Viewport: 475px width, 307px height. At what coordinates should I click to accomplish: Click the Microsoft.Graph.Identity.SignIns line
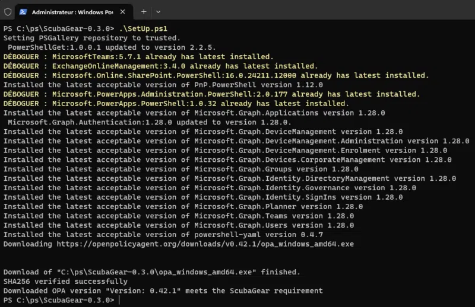(203, 197)
